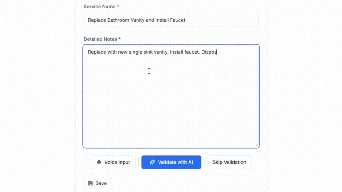Click the mic glyph left of Voice Input text
Image resolution: width=342 pixels, height=192 pixels.
tap(99, 162)
